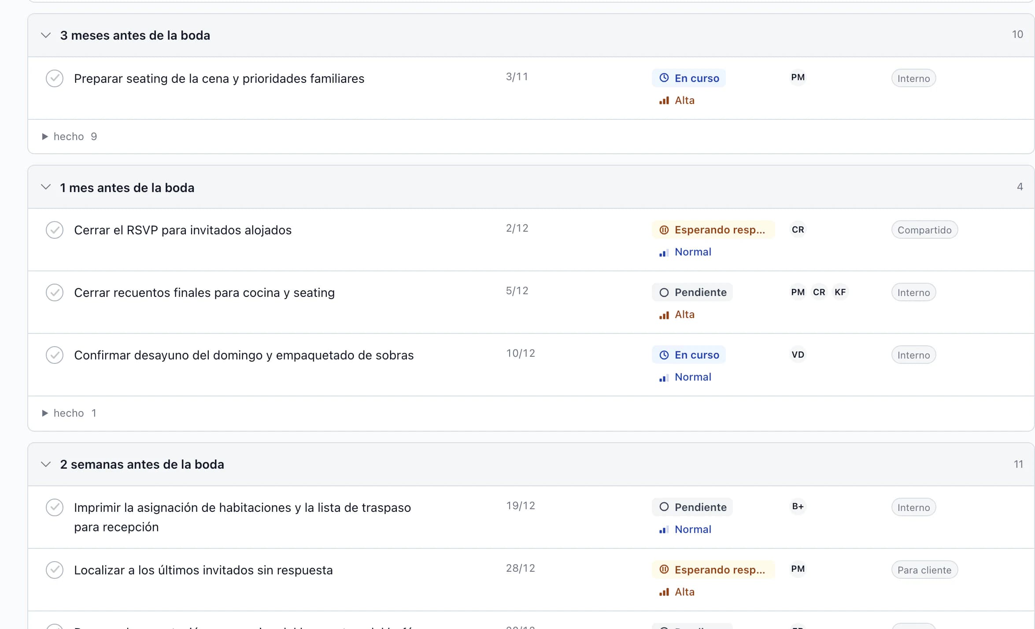Click due date 2/12 of Cerrar el RSVP
Screen dimensions: 1035x629
point(517,228)
